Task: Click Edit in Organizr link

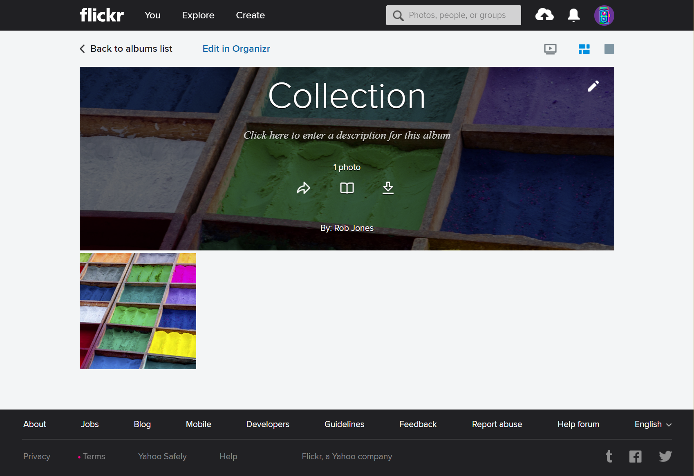Action: [236, 49]
